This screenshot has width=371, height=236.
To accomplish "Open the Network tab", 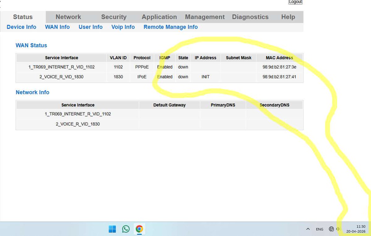I will (68, 17).
